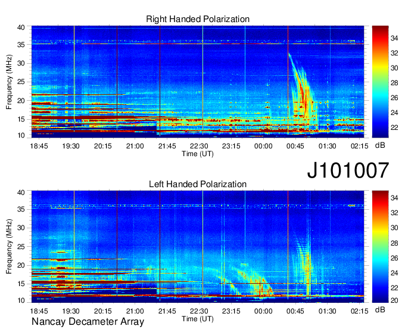
Task: Click the "01:30" time tick under Left Handed plot
Action: pos(327,311)
